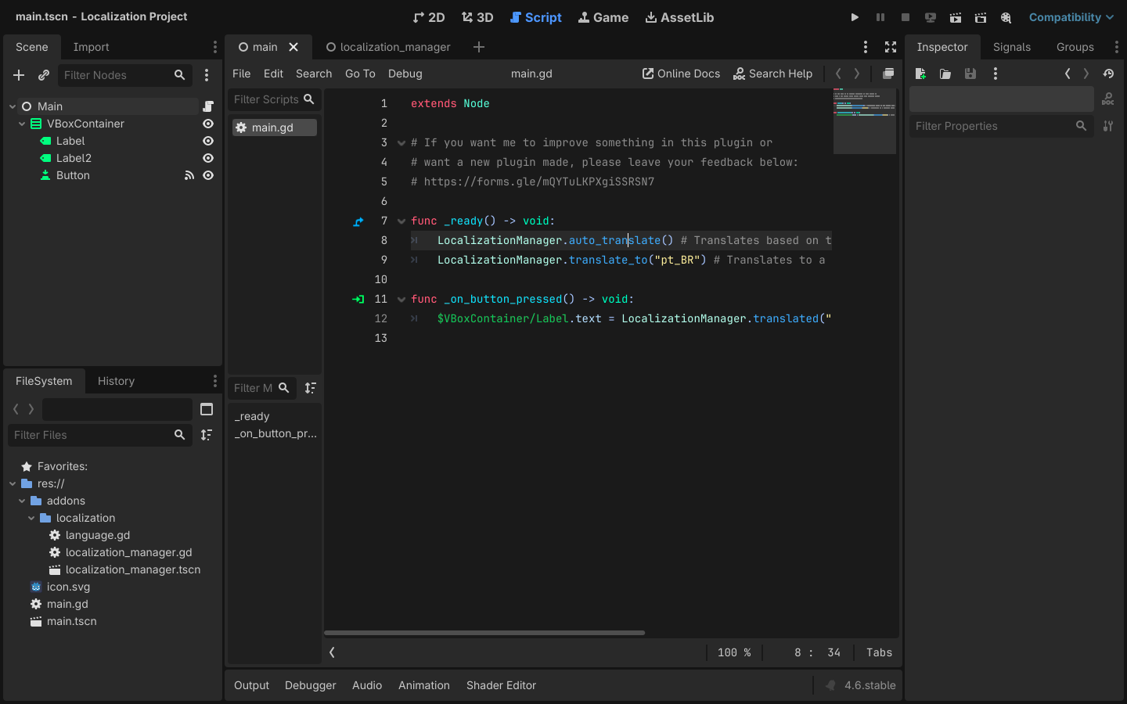Viewport: 1127px width, 704px height.
Task: Switch to the 3D workspace
Action: tap(477, 17)
